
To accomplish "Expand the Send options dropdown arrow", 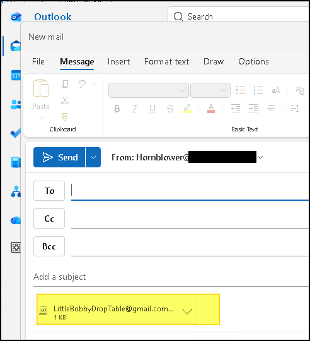I will (93, 157).
